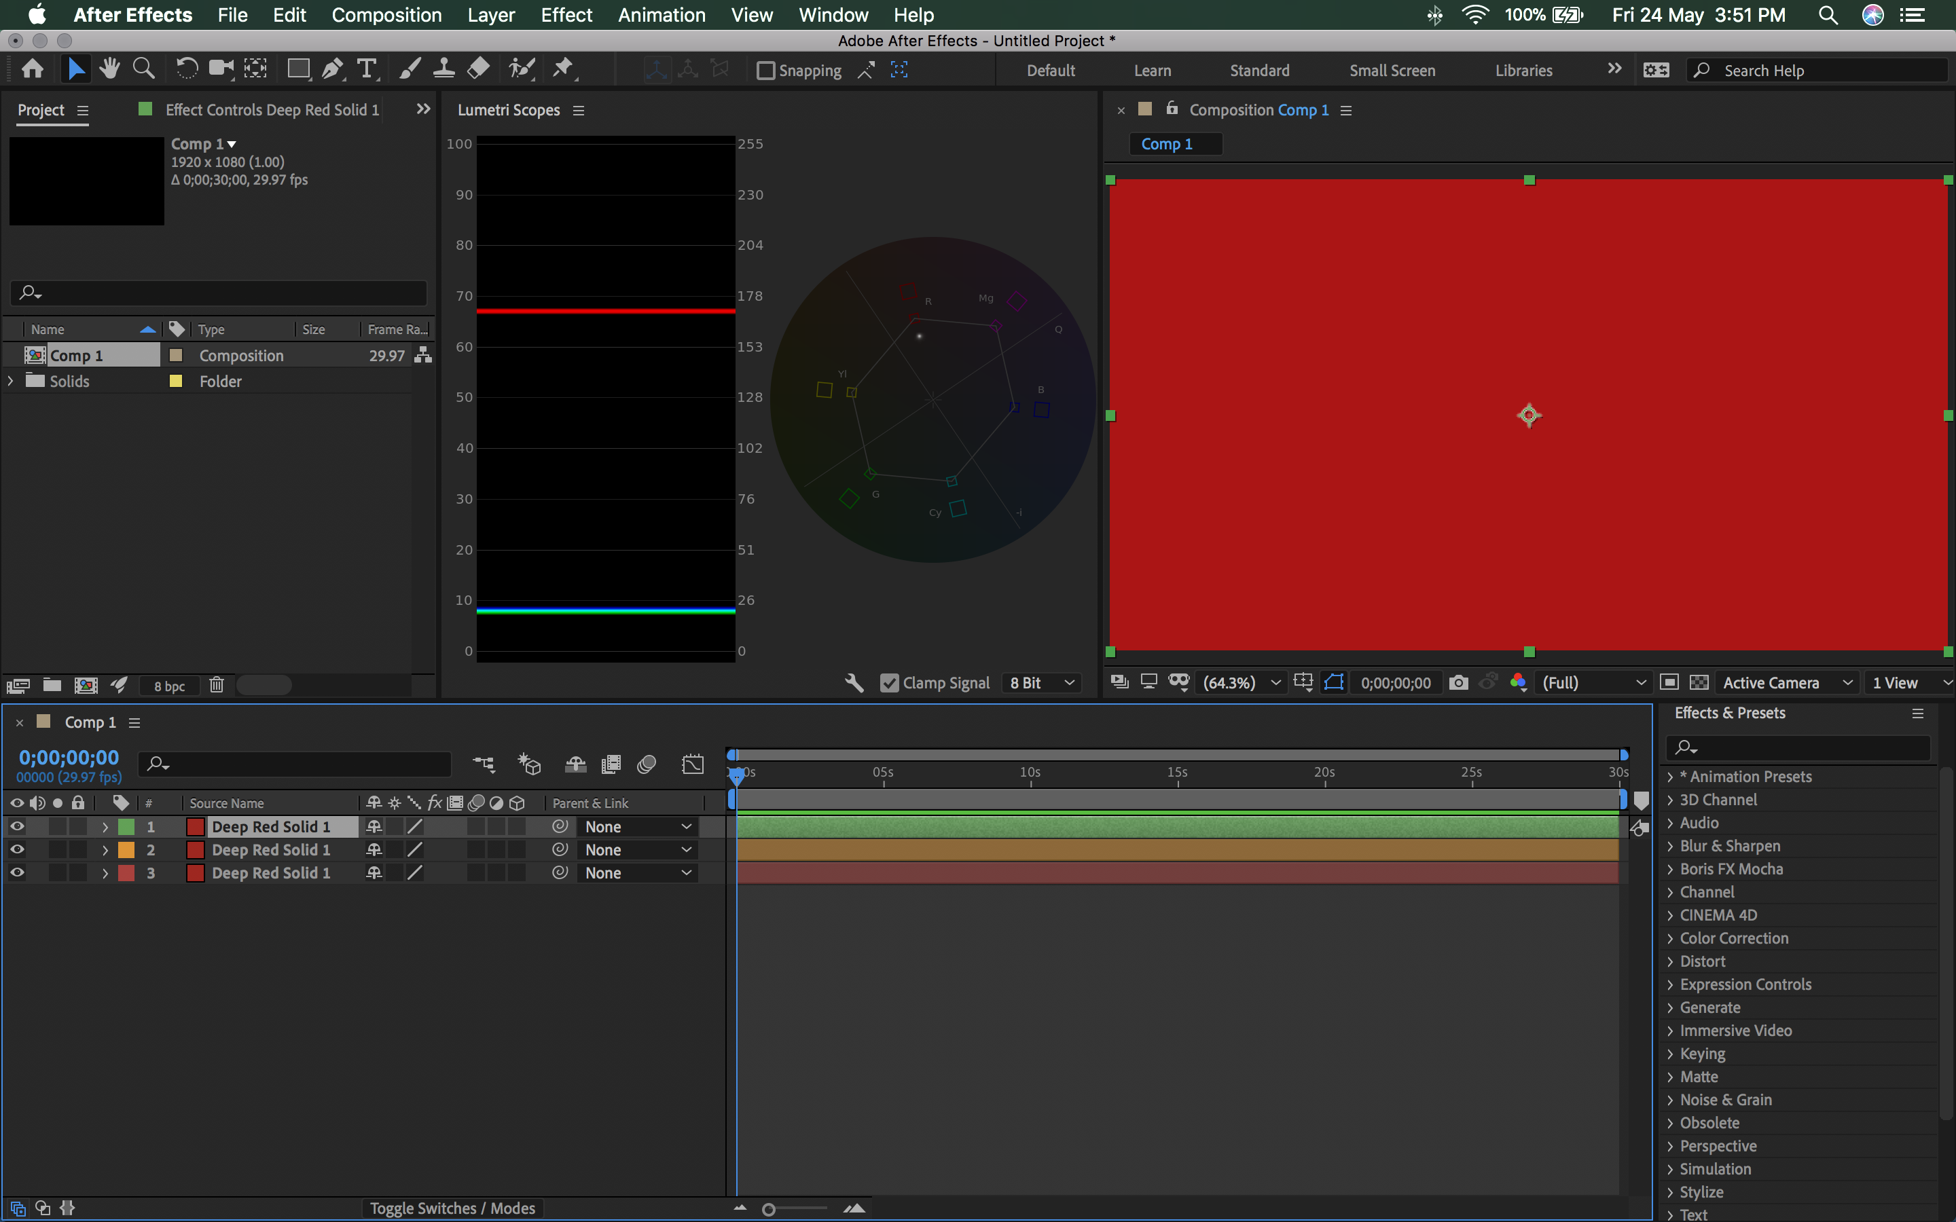Select the Hand tool

click(109, 69)
